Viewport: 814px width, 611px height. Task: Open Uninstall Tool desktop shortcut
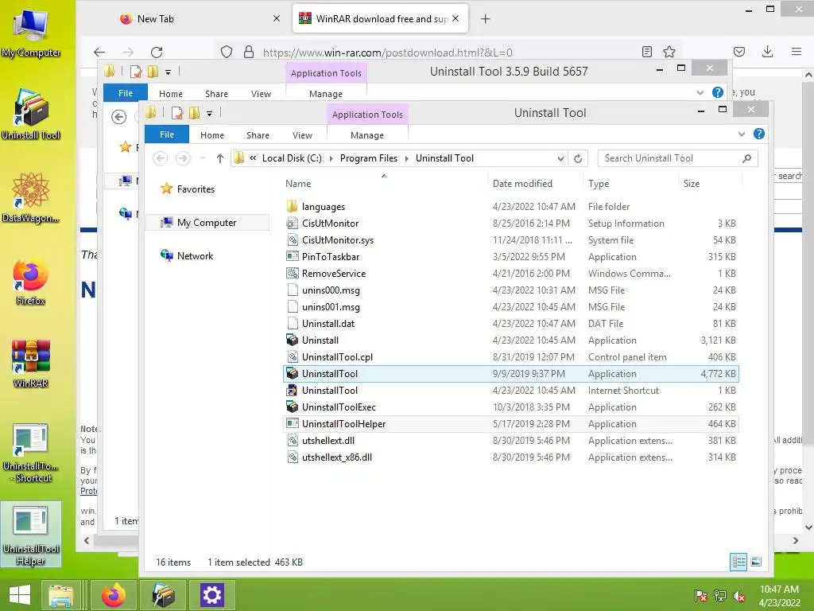click(31, 115)
